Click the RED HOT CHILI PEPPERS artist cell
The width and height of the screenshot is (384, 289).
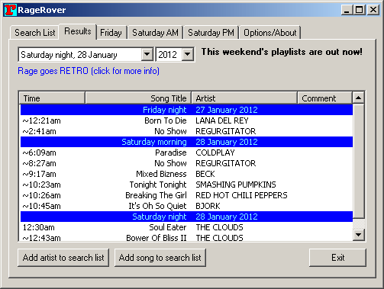click(x=241, y=195)
